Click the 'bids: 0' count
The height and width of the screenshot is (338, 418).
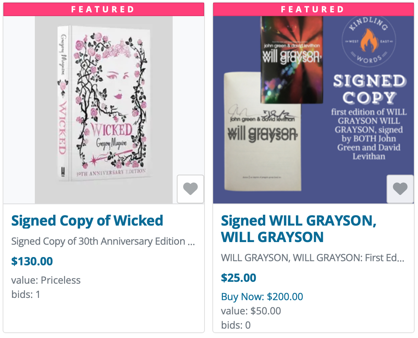click(x=236, y=325)
